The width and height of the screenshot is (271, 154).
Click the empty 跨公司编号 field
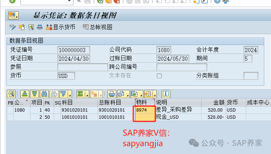[182, 67]
